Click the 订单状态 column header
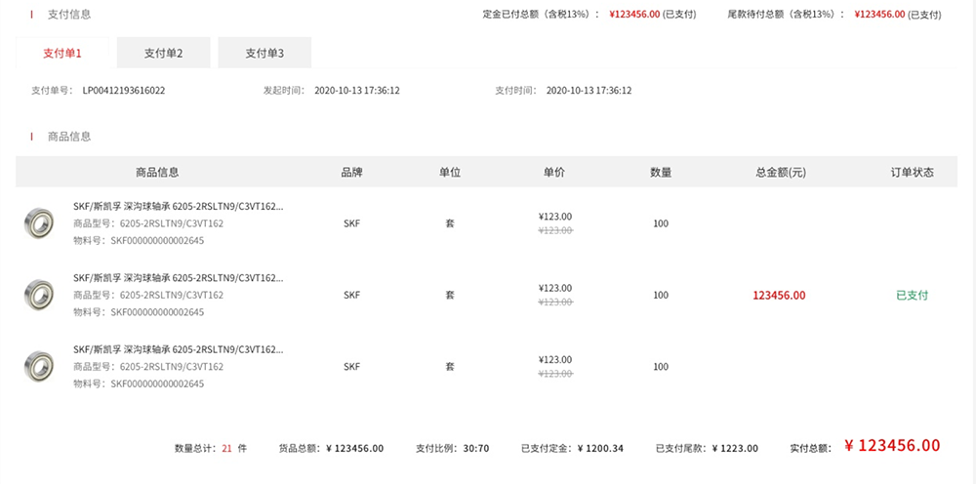Image resolution: width=976 pixels, height=484 pixels. 912,173
